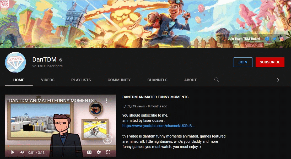Play the featured video
The width and height of the screenshot is (291, 159).
13,152
